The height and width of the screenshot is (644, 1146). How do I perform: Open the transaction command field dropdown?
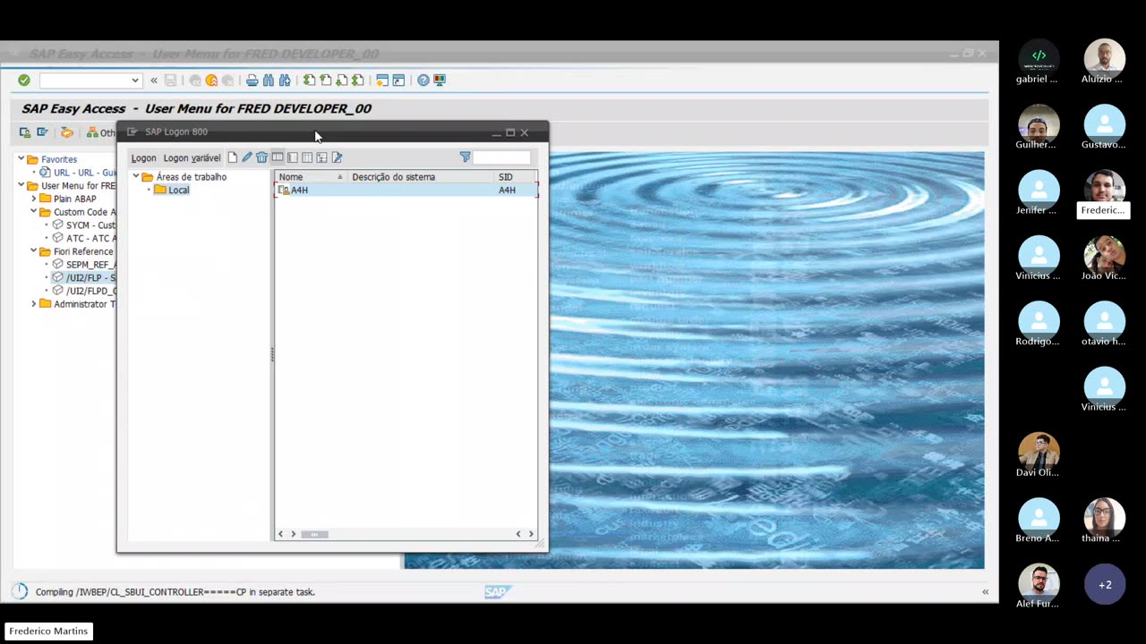pyautogui.click(x=135, y=80)
